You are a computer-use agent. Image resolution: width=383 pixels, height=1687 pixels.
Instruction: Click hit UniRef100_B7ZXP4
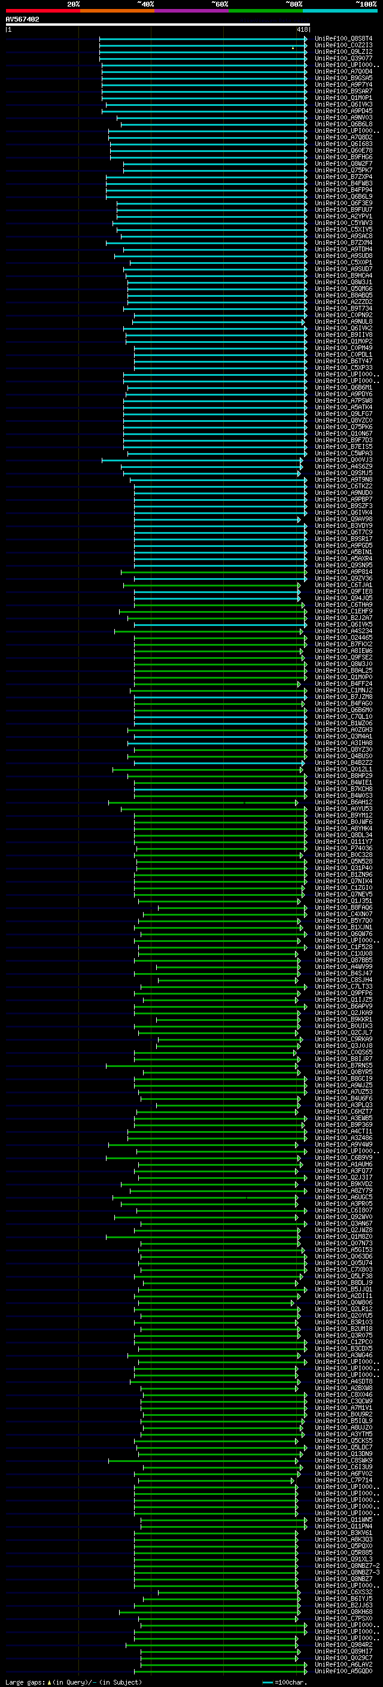click(343, 177)
